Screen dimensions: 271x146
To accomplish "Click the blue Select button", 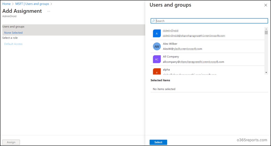I will pos(158,142).
